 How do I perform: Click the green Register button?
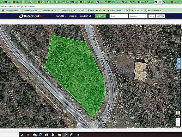[x=100, y=16]
